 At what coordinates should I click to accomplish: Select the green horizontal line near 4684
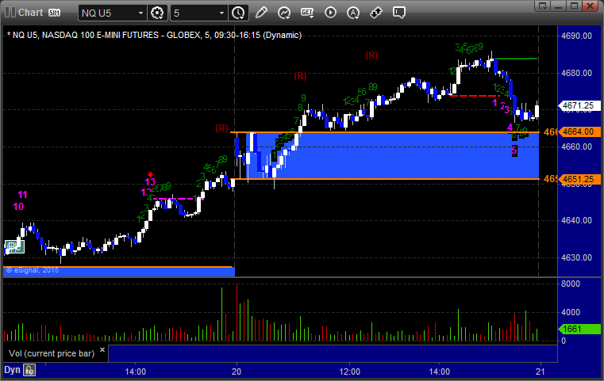pyautogui.click(x=515, y=59)
